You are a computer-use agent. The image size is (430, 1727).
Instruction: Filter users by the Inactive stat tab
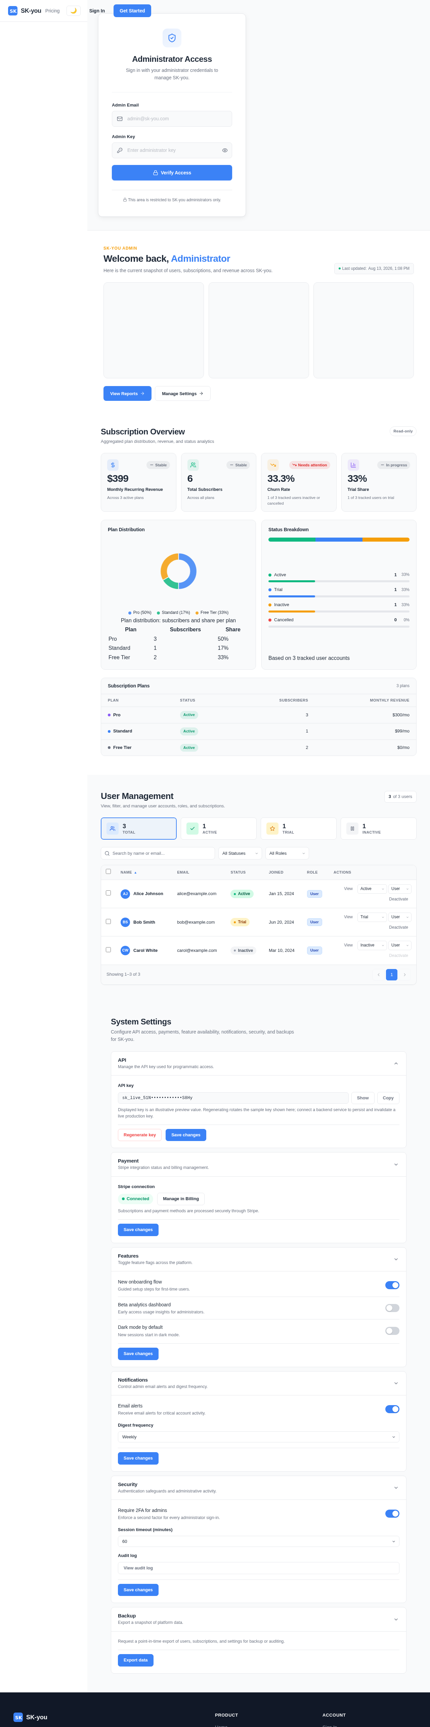pos(378,829)
